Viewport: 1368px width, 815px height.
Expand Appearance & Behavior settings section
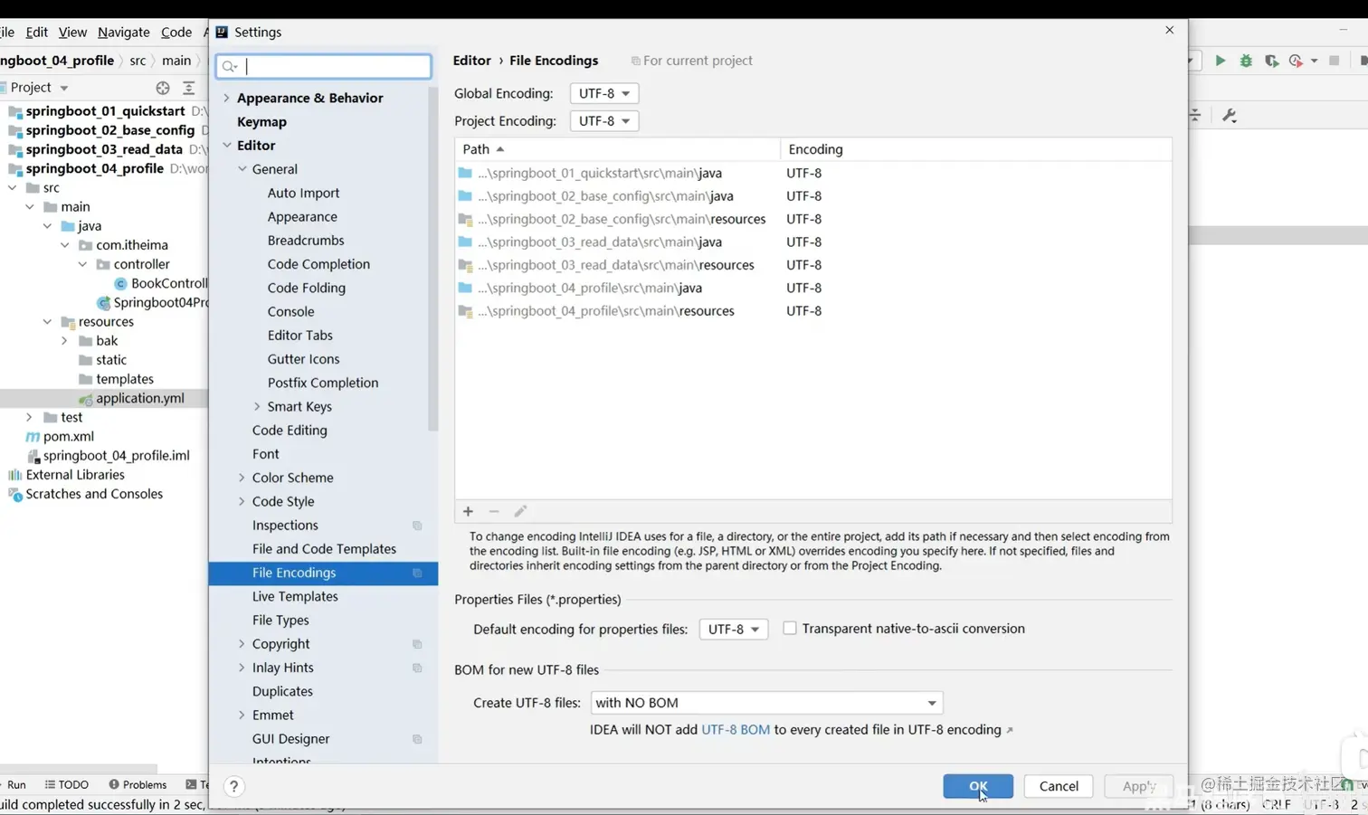coord(226,98)
